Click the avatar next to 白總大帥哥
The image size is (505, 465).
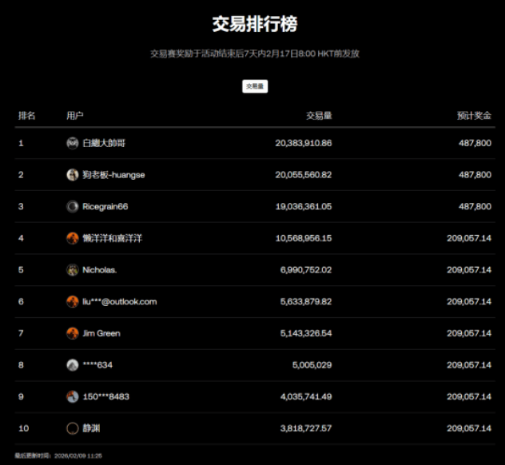click(x=73, y=143)
